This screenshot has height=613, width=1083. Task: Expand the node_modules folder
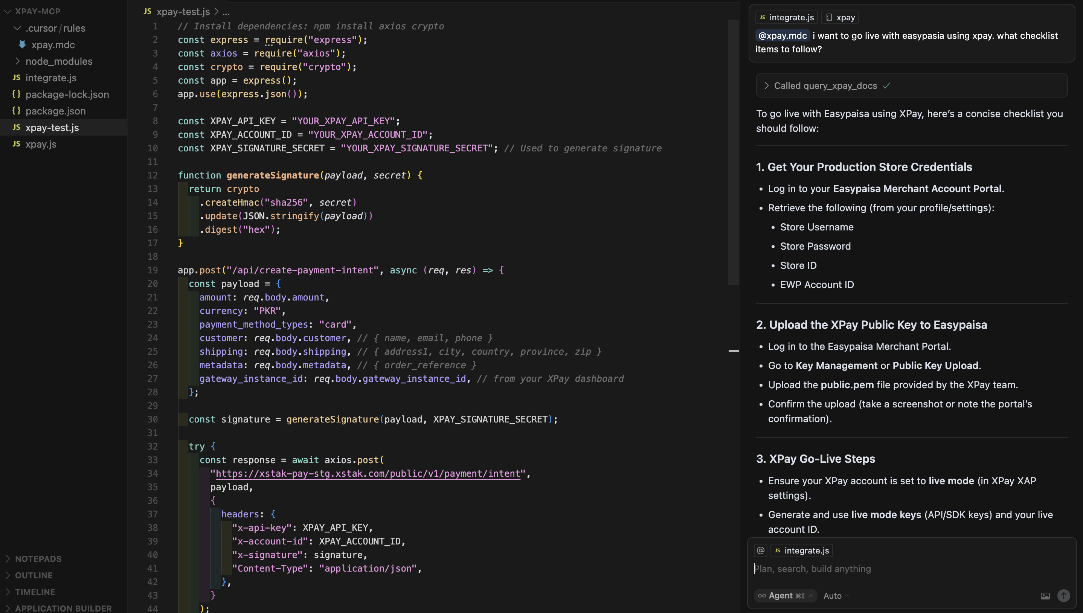[x=58, y=61]
